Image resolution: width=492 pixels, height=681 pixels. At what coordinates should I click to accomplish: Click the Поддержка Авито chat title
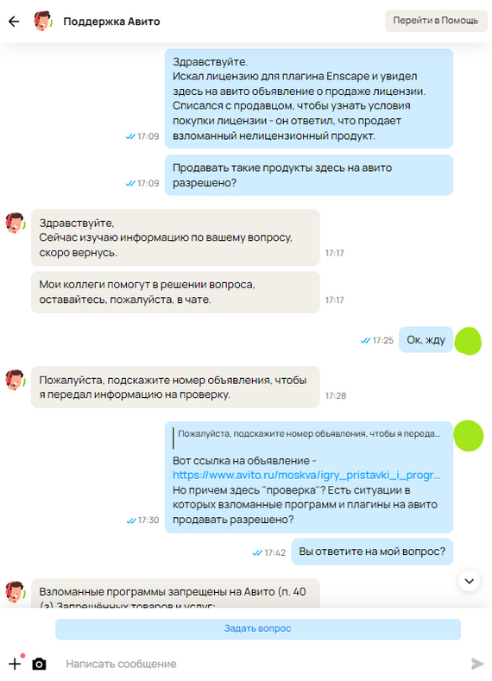[x=111, y=22]
